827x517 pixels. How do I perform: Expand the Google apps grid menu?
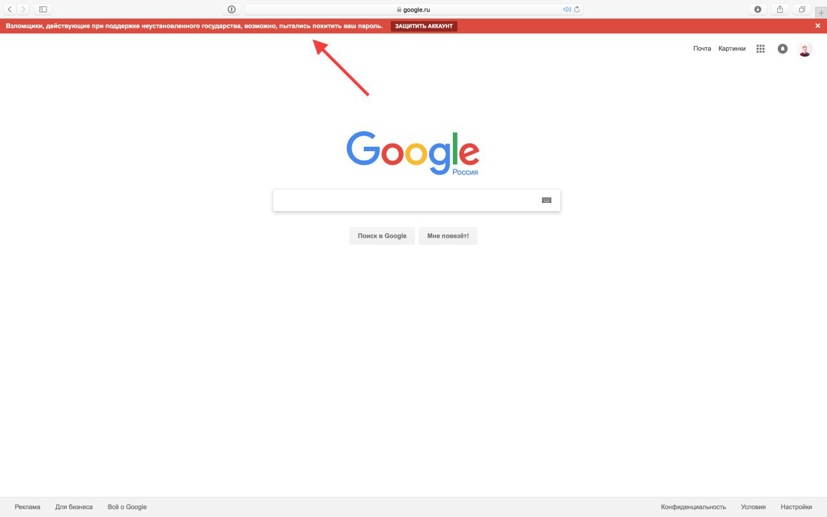coord(760,48)
